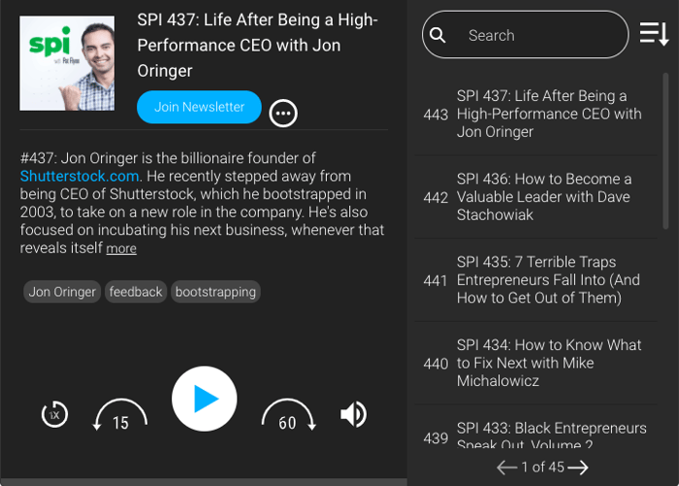
Task: Open Shutterstock.com link
Action: (80, 176)
